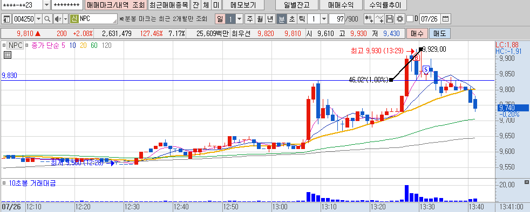Viewport: 530px width, 212px height.
Task: Click moving average 60 green legend
Action: (94, 45)
